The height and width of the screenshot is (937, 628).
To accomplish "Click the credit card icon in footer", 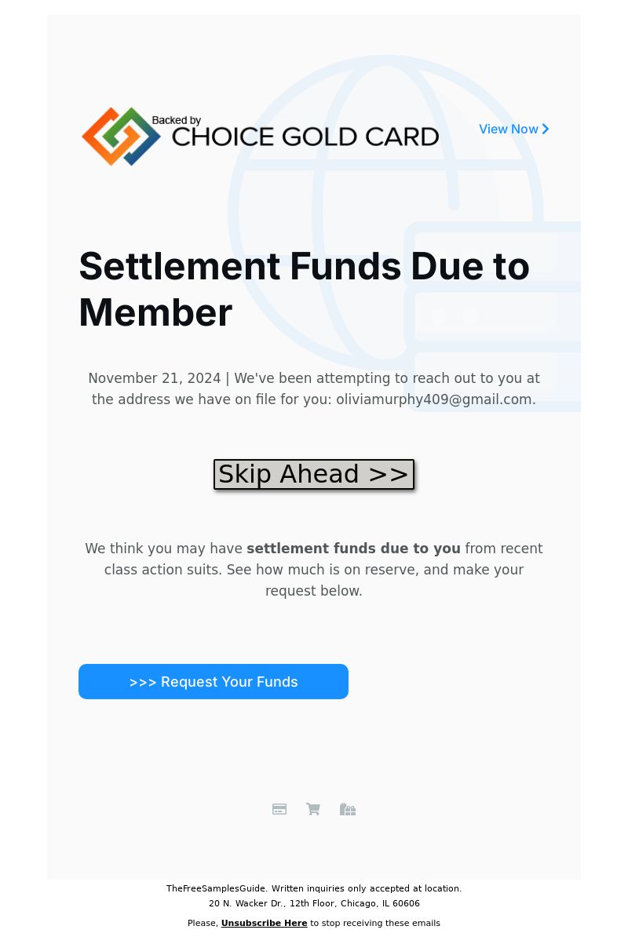I will (x=279, y=809).
